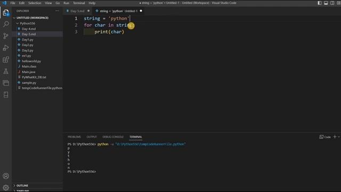
Task: Open tempCodeRunnerFile.python in the explorer
Action: pyautogui.click(x=42, y=88)
